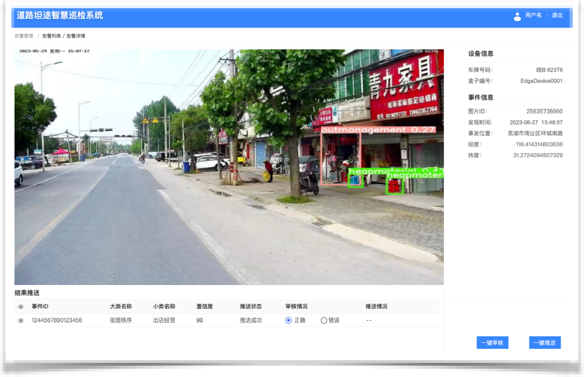Open the 用户名 account link
This screenshot has width=584, height=377.
tap(533, 15)
